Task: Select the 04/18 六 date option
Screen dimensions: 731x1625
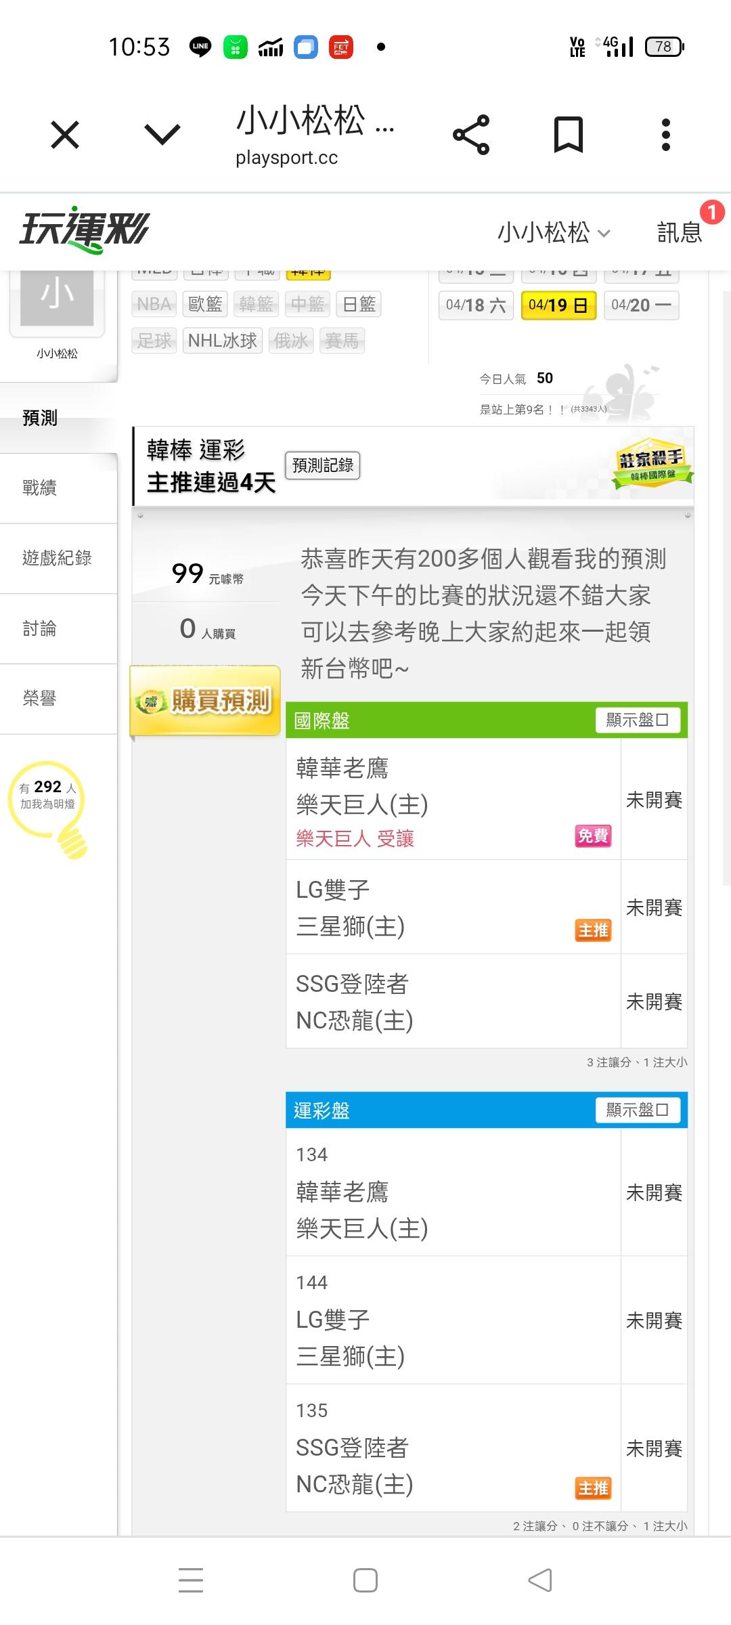Action: 476,305
